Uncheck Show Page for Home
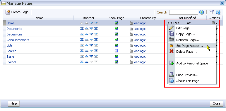 point(116,23)
